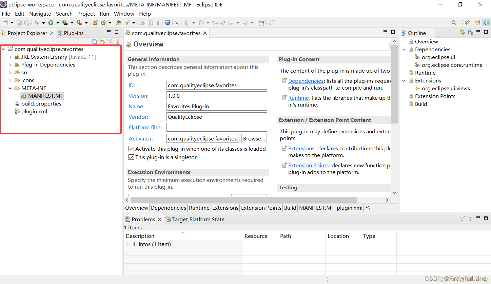Open the File menu
491x284 pixels.
pyautogui.click(x=6, y=14)
